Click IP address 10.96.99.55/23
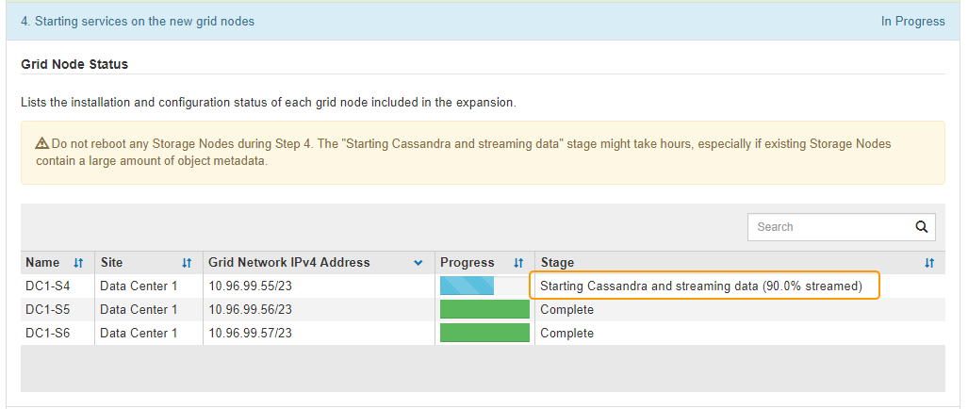Viewport: 968px width, 409px height. (250, 286)
